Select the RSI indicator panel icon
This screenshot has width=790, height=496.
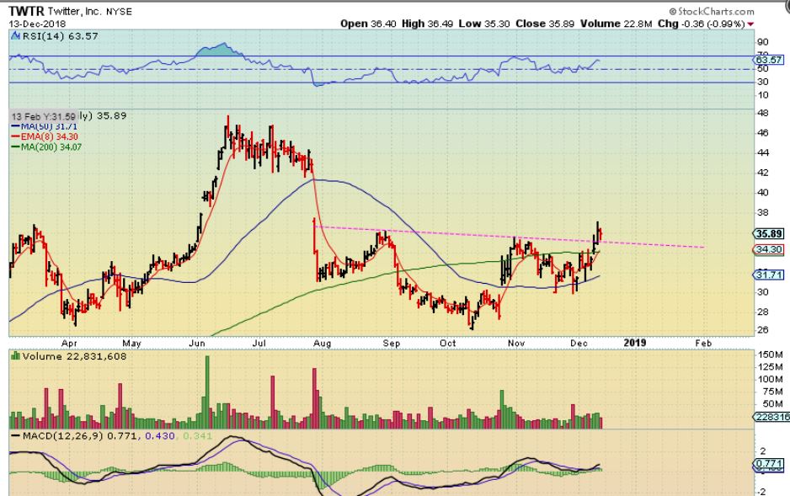(x=14, y=35)
